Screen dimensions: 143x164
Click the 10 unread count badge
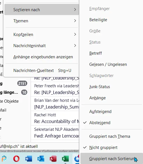pyautogui.click(x=24, y=92)
